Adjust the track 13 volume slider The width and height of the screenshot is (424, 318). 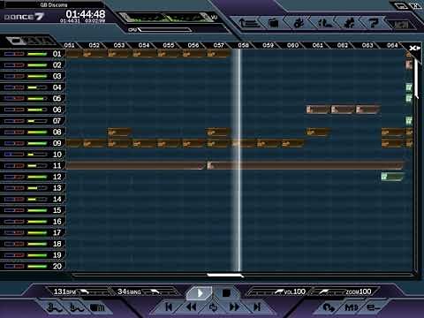click(x=37, y=188)
